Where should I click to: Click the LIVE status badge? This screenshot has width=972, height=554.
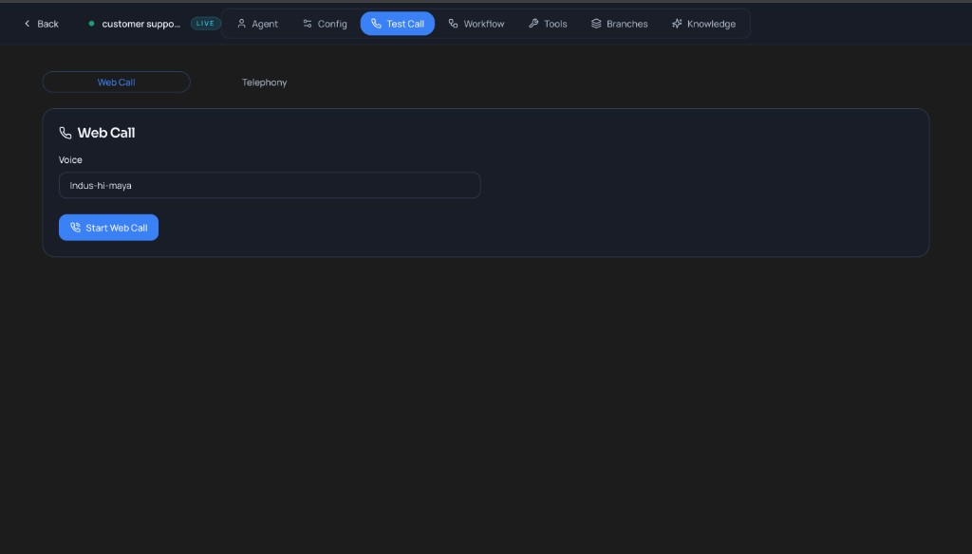[x=205, y=24]
